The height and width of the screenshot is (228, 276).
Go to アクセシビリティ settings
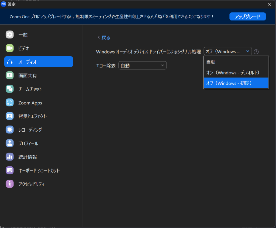39,184
